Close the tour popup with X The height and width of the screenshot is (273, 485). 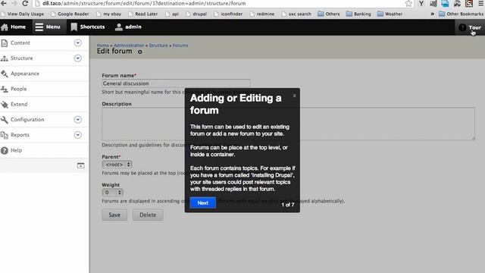(x=295, y=96)
